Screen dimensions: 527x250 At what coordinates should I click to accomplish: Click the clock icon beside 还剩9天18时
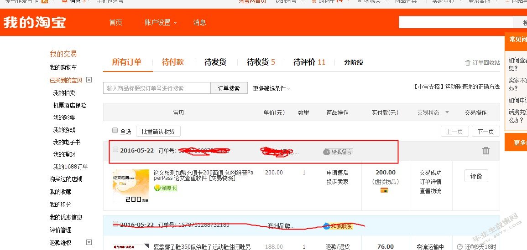(x=460, y=247)
